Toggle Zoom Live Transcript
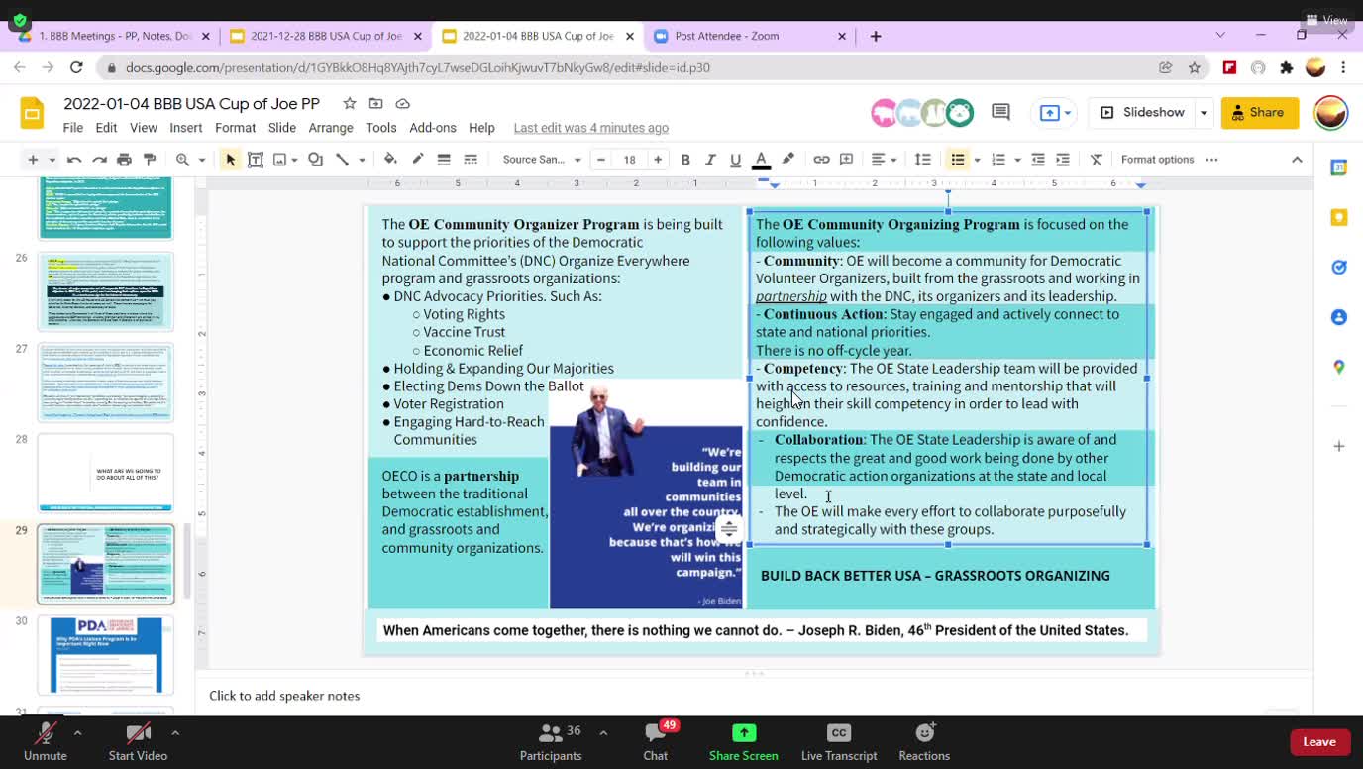 (x=839, y=741)
